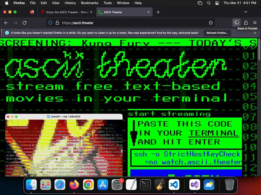The height and width of the screenshot is (195, 261).
Task: Open the tracking protection shield icon
Action: [x=50, y=23]
